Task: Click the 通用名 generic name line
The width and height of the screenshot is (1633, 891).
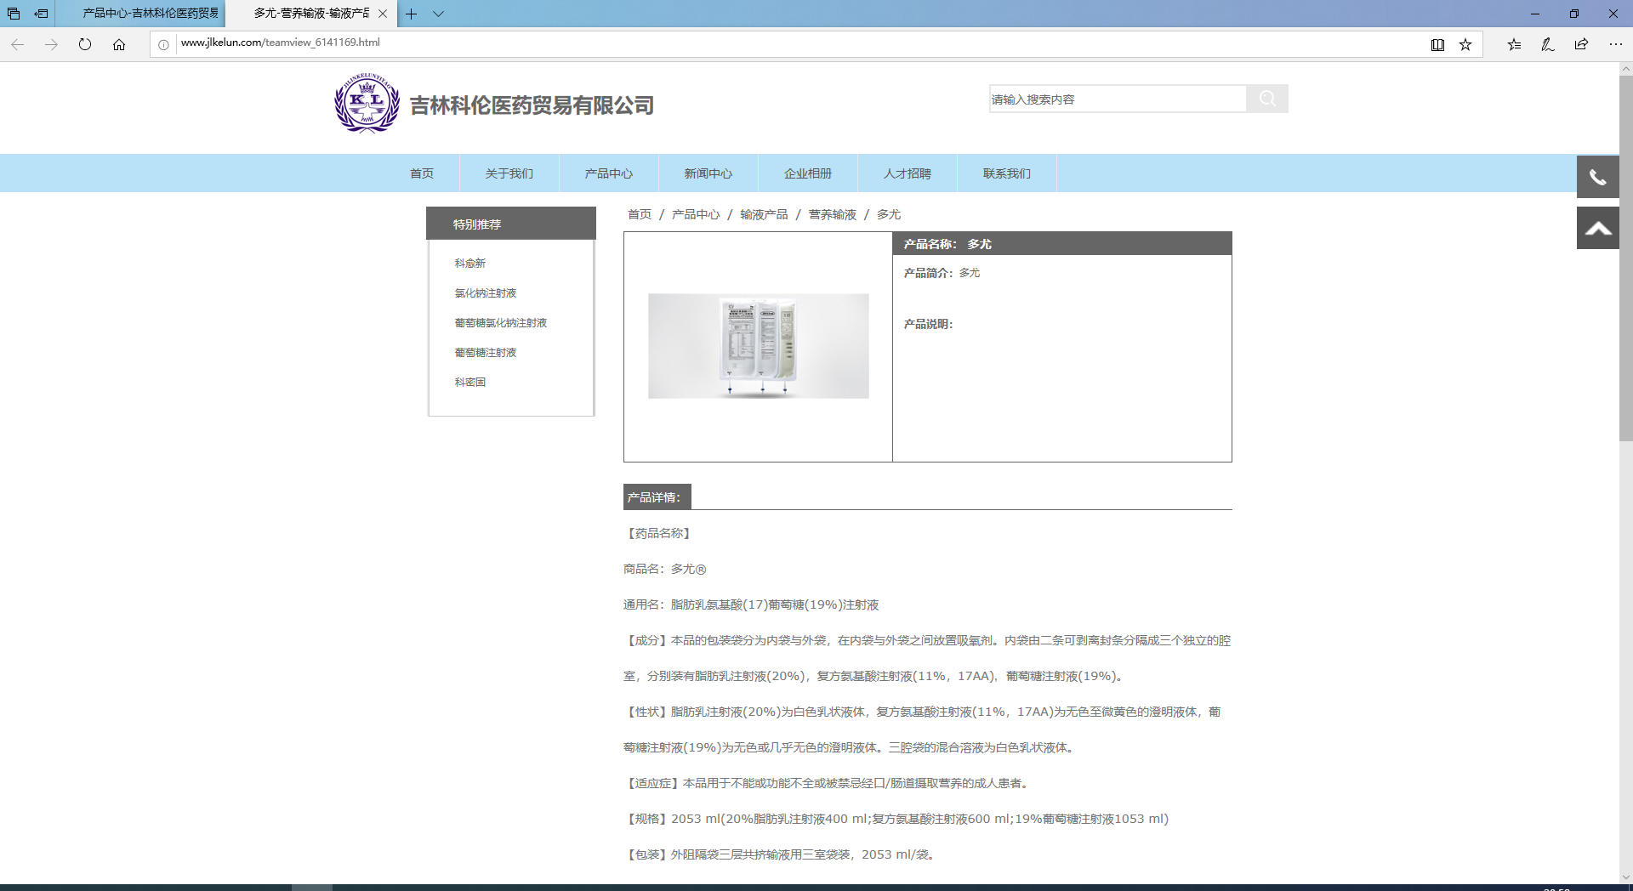Action: [751, 604]
